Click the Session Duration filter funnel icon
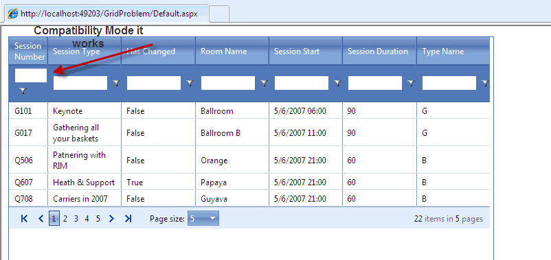This screenshot has width=551, height=260. tap(411, 83)
